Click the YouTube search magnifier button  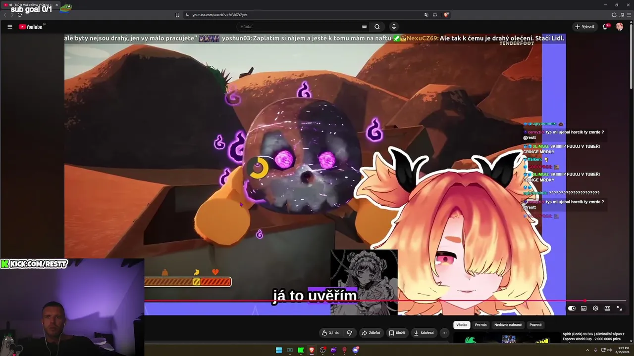377,27
